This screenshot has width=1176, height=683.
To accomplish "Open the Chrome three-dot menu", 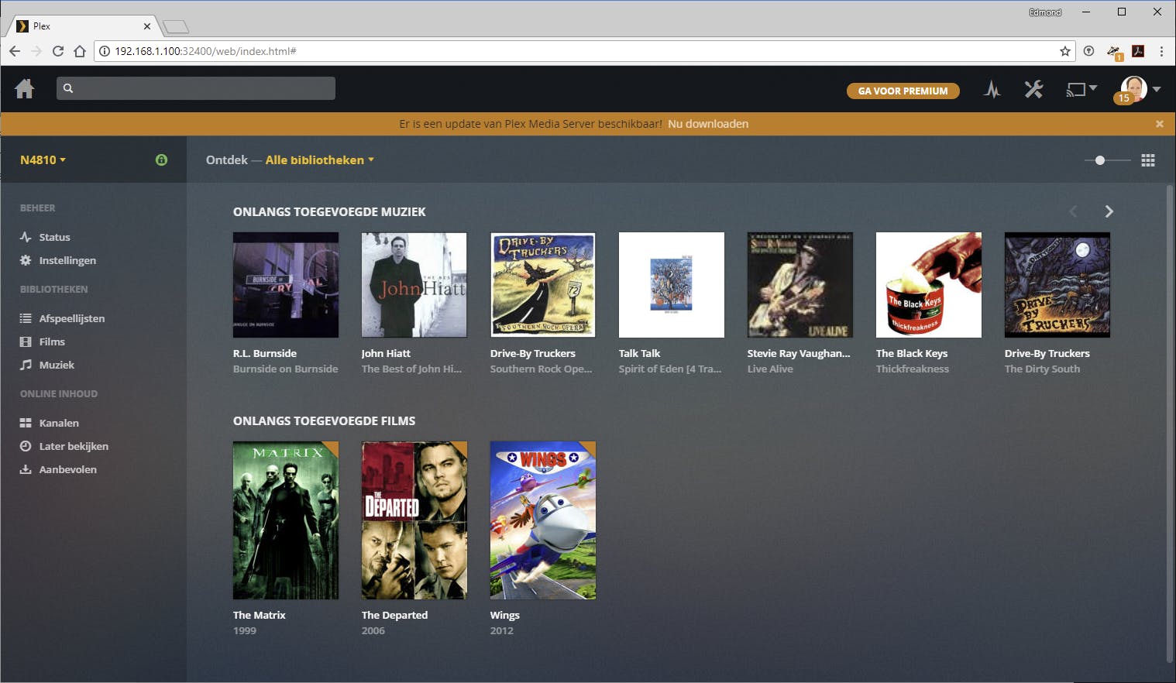I will [x=1161, y=51].
